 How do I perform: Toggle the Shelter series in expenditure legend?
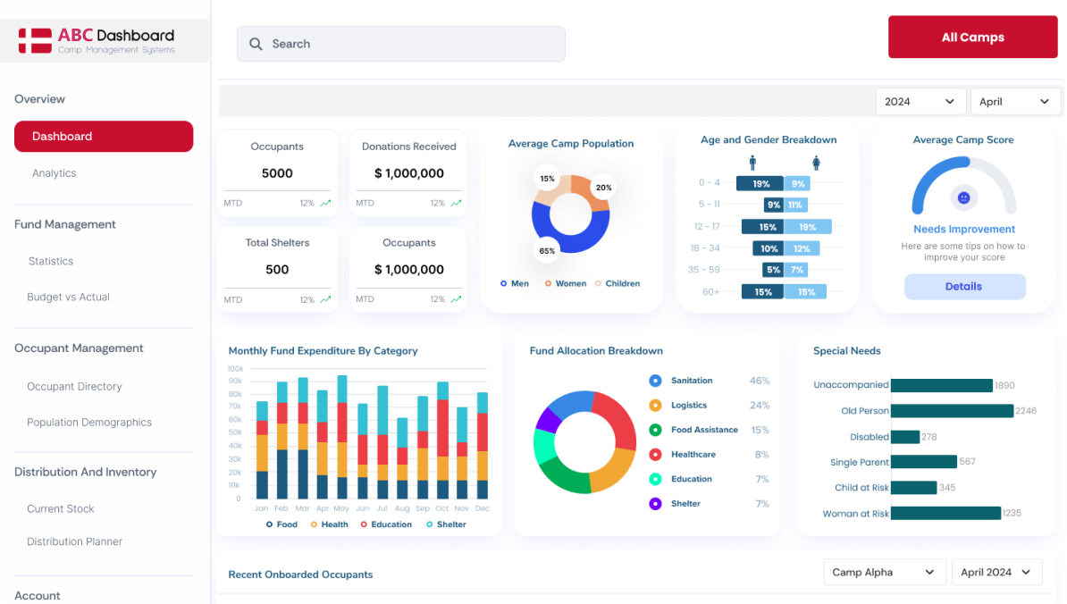tap(430, 524)
